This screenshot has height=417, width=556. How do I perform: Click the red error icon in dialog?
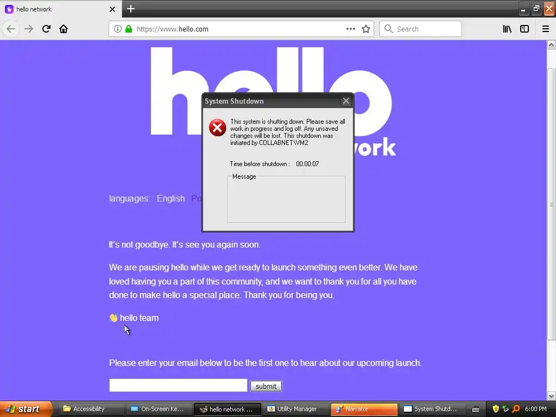click(217, 128)
